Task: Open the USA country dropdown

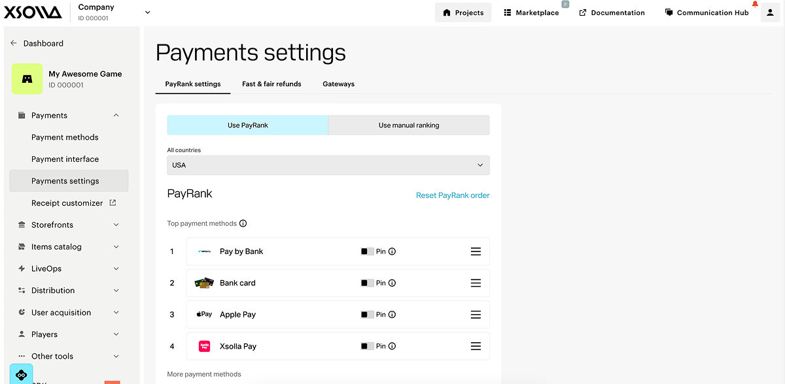Action: click(328, 165)
